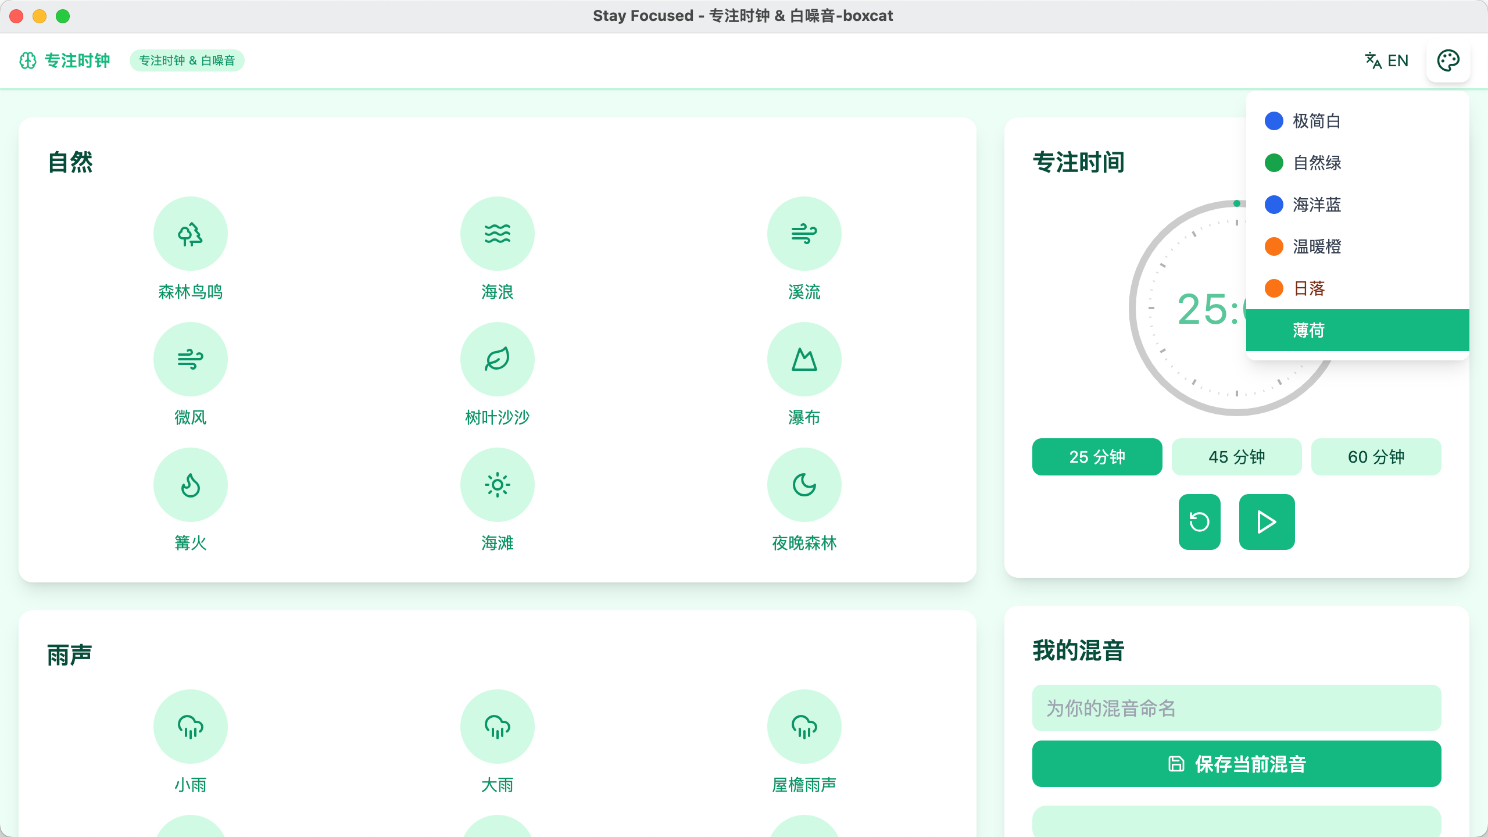Toggle the 瀑布 waterfall sound icon
This screenshot has width=1488, height=837.
804,359
